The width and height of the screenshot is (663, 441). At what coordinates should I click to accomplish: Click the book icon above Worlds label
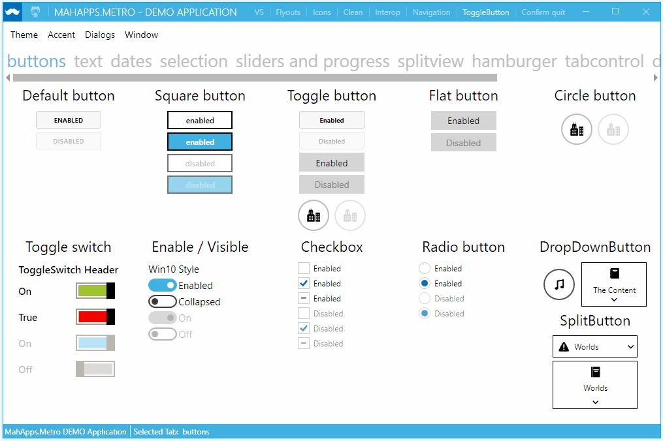click(x=595, y=372)
